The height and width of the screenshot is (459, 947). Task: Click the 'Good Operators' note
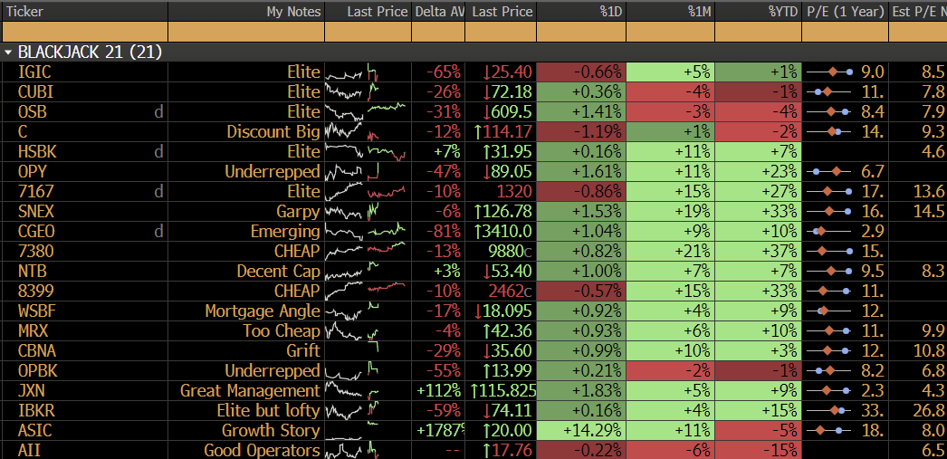click(262, 451)
